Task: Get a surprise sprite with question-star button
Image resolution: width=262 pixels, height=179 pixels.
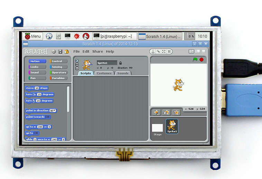Action: [x=176, y=112]
